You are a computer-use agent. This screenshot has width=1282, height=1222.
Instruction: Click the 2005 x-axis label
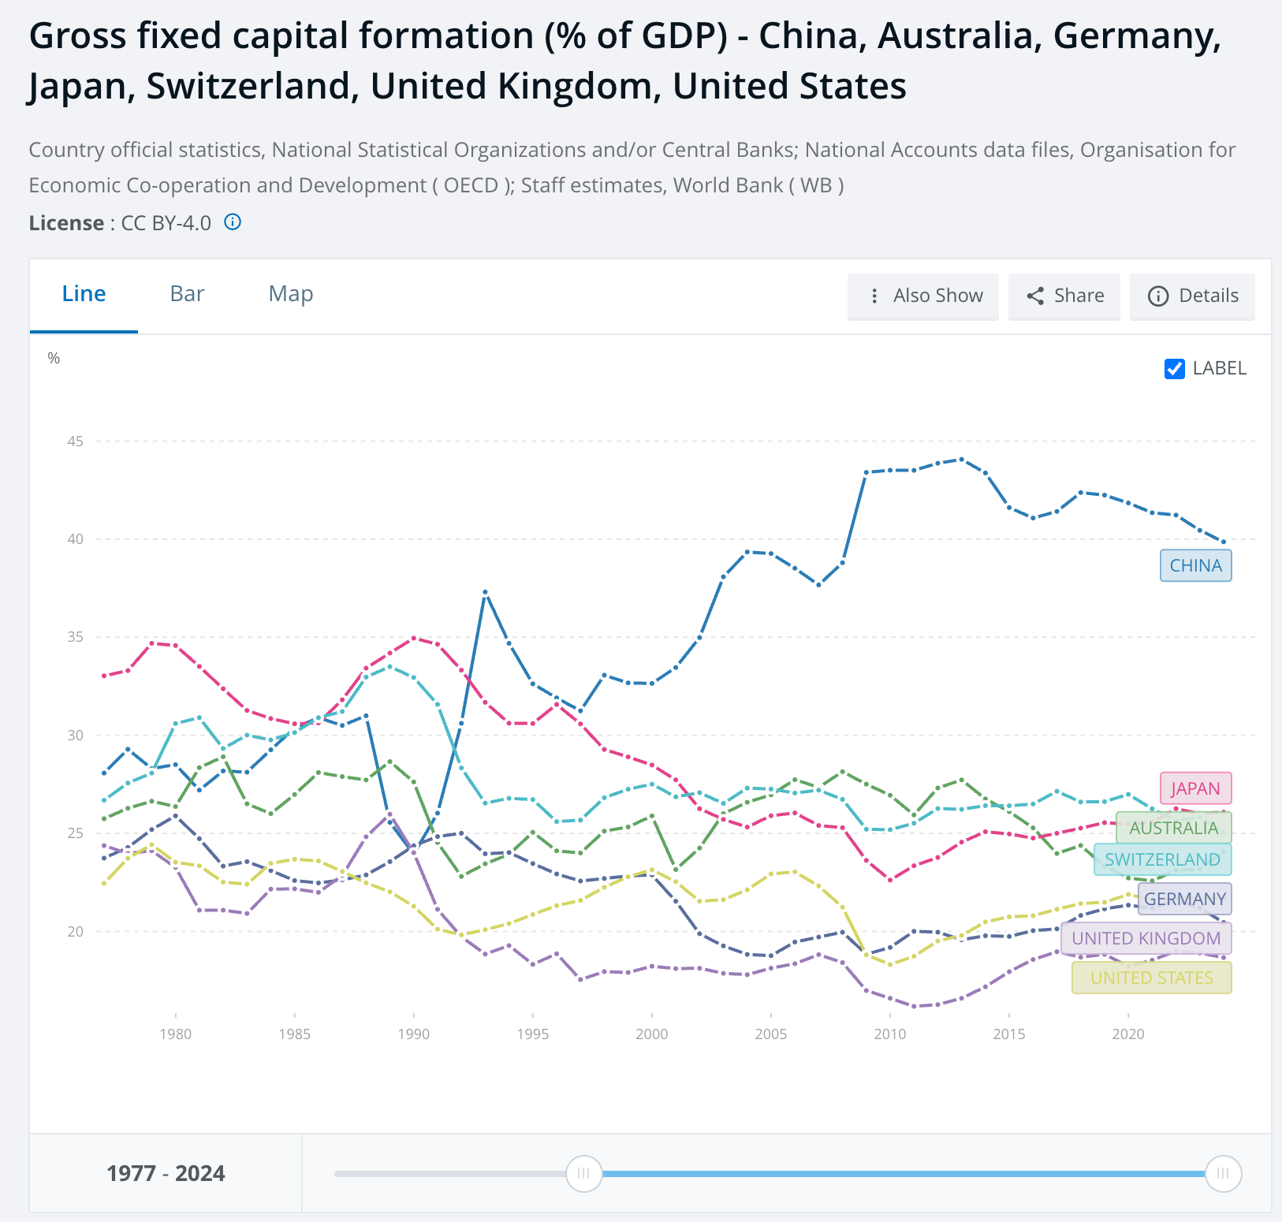tap(771, 1034)
